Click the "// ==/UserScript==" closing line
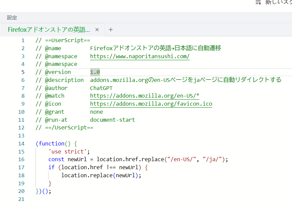Image resolution: width=292 pixels, height=211 pixels. click(x=64, y=128)
